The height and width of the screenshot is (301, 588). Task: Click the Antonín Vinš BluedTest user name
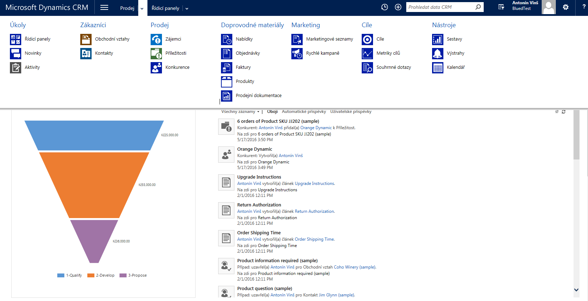pos(525,6)
